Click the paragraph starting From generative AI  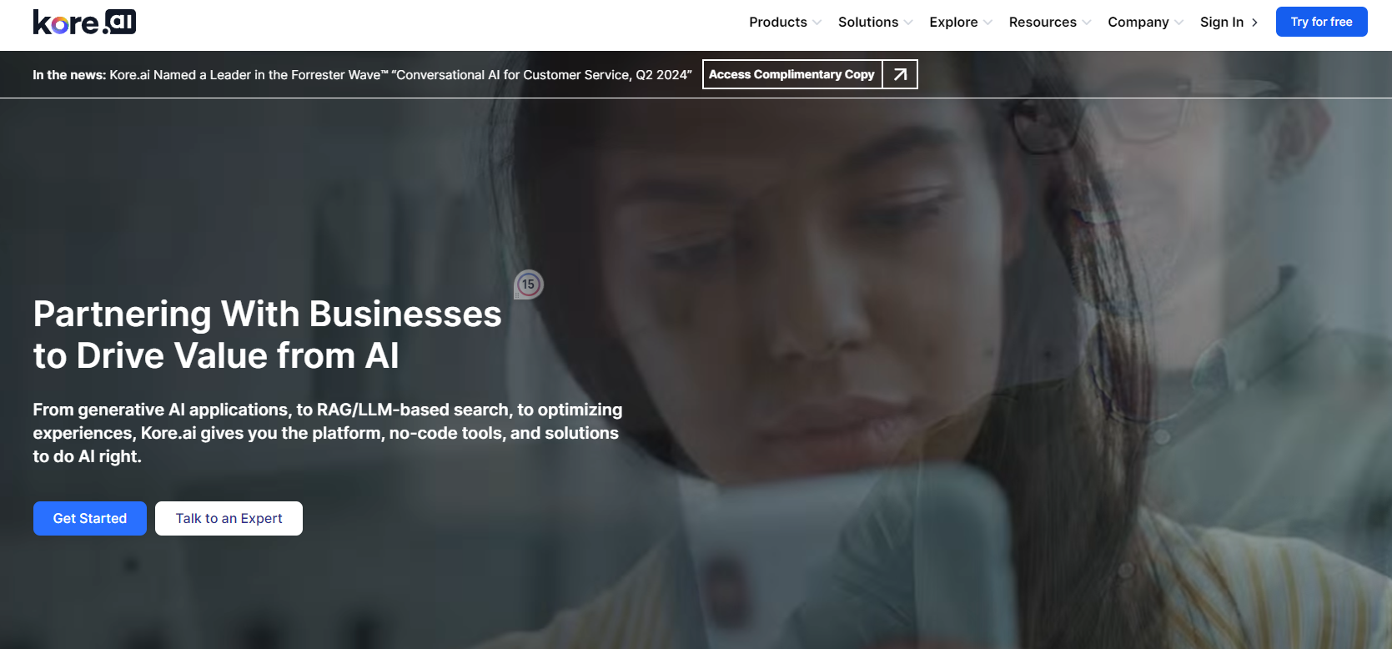coord(327,433)
